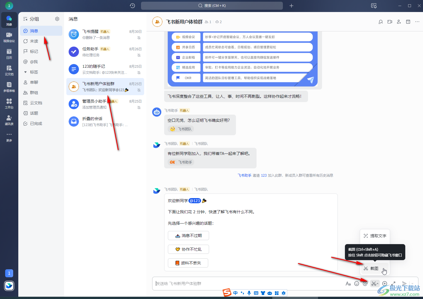Click the OK 飞书助手 reply chip
The image size is (423, 299).
181,162
